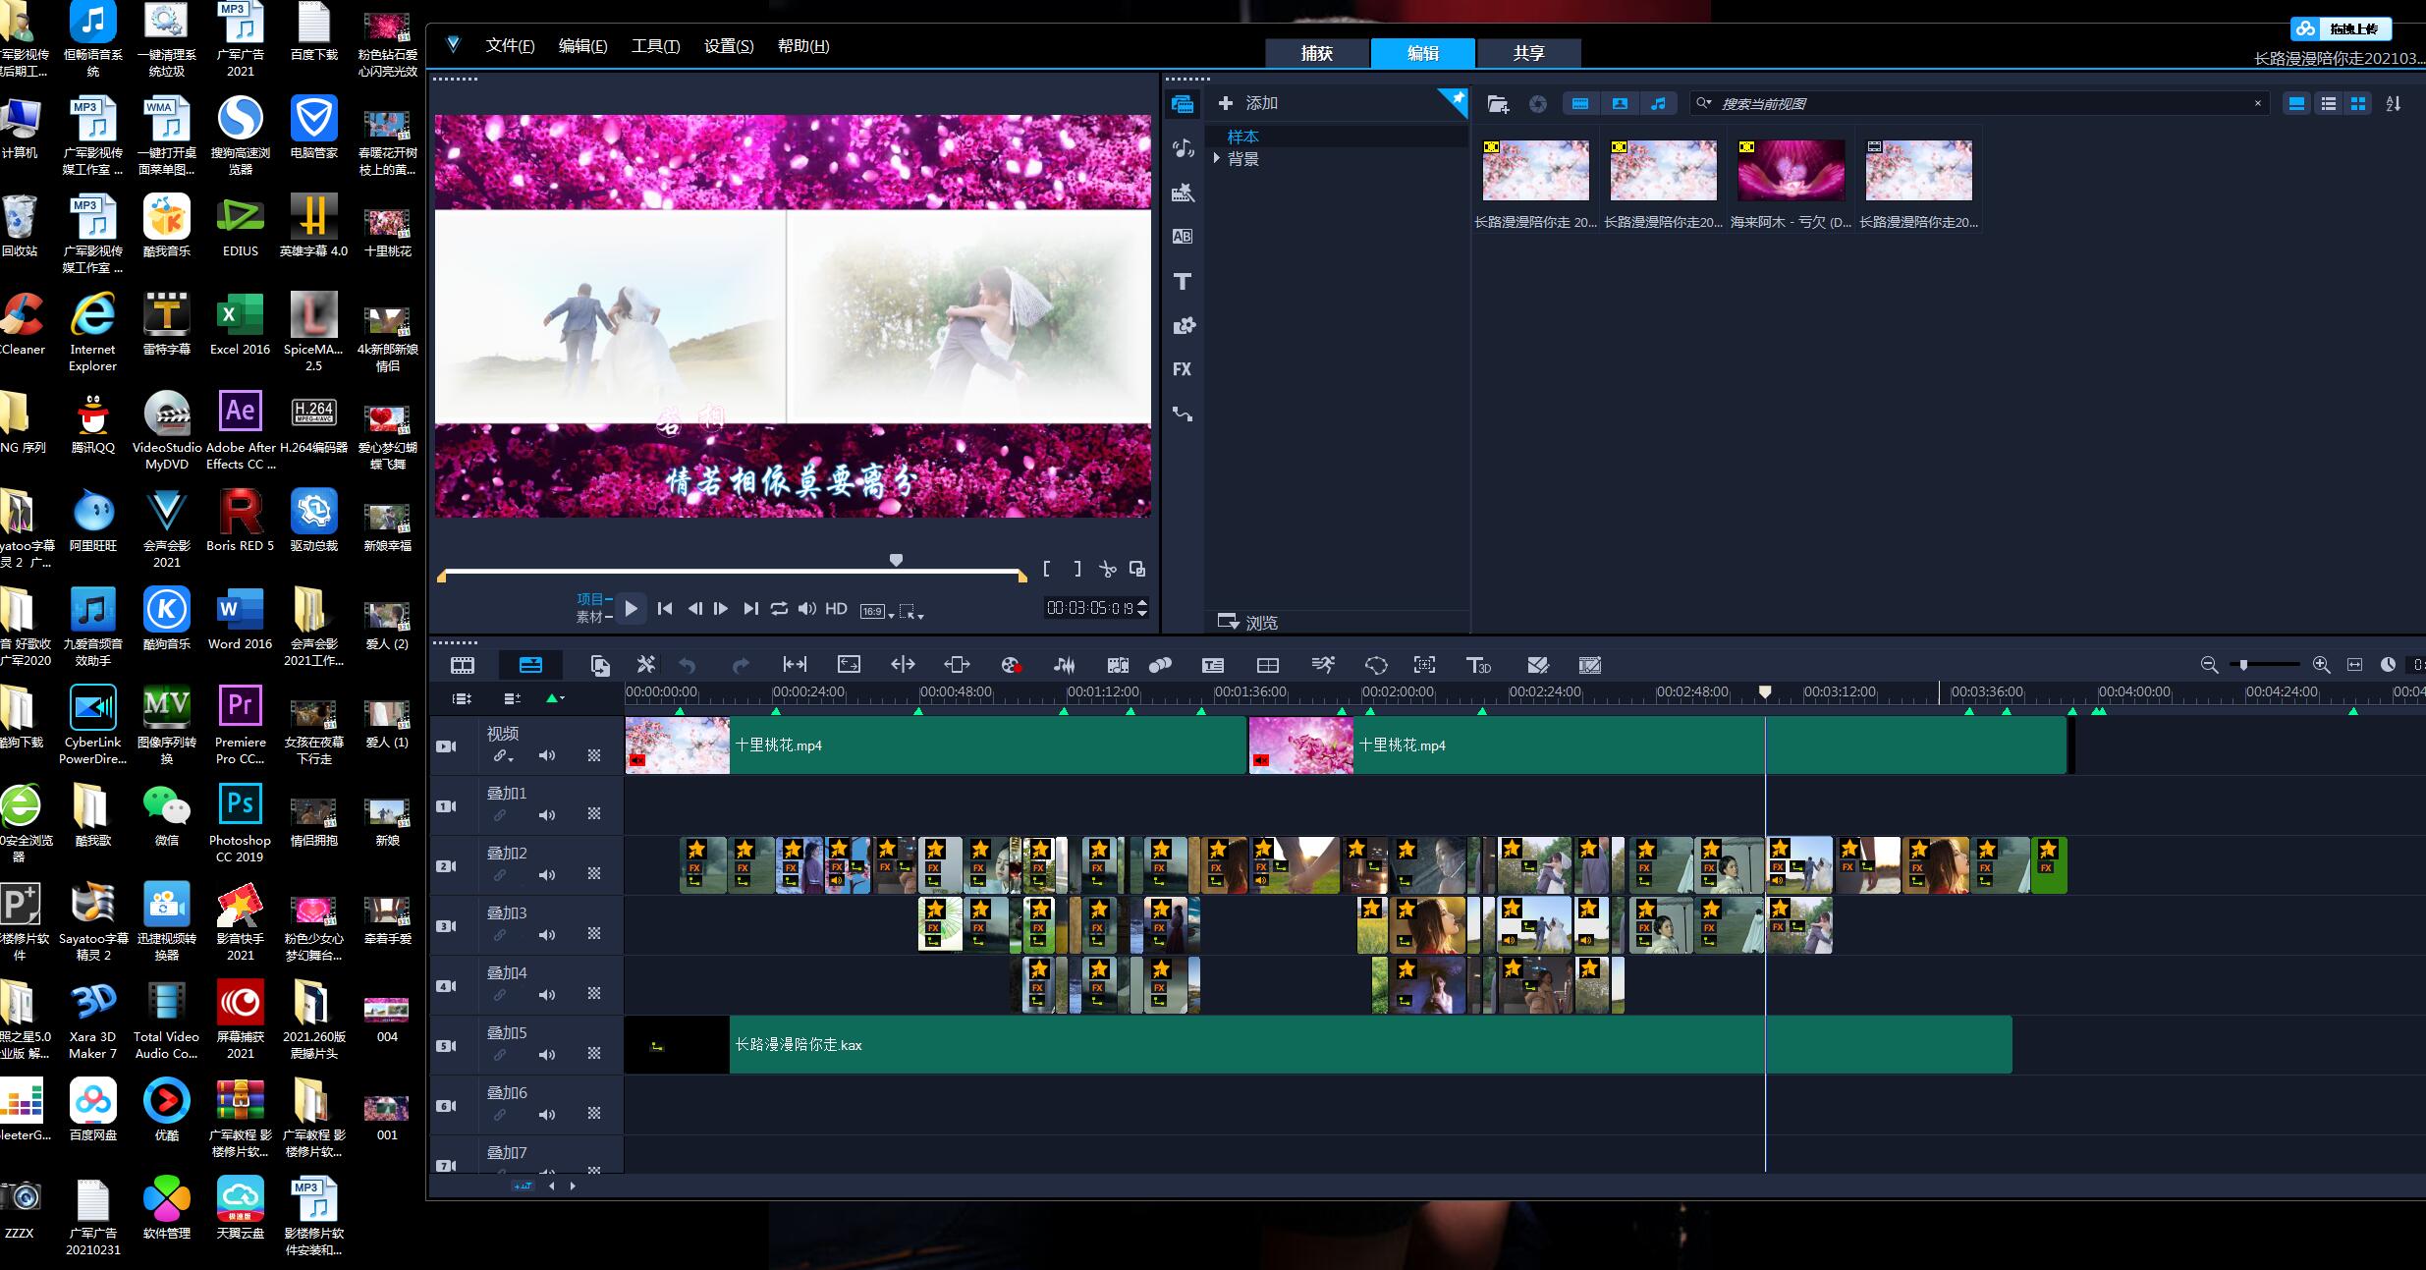Open the 编辑(E) menu

tap(582, 46)
